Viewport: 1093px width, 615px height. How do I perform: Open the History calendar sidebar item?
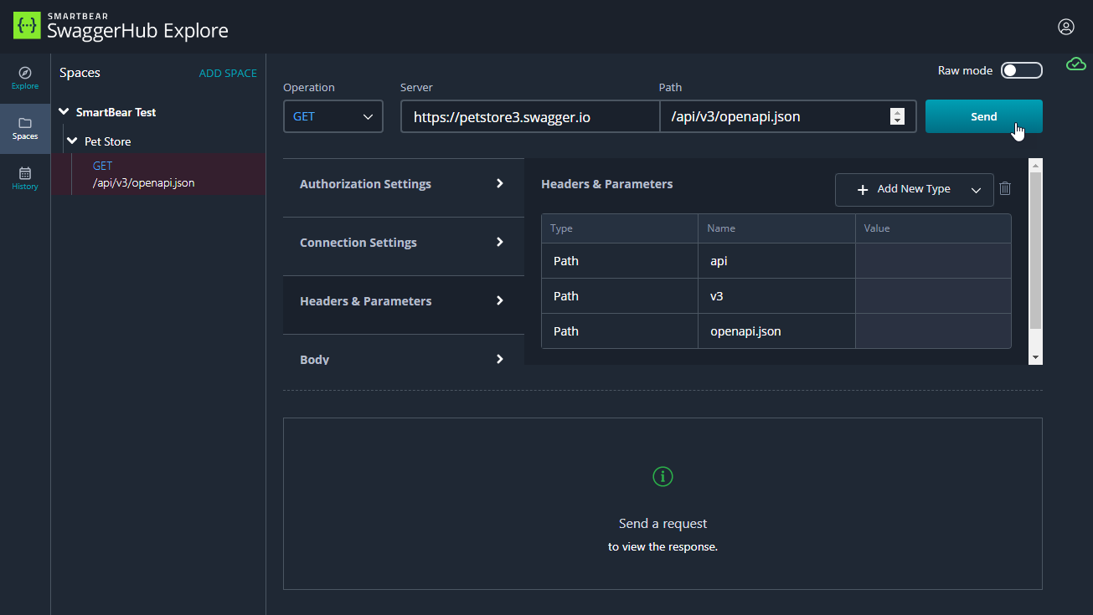[x=25, y=178]
